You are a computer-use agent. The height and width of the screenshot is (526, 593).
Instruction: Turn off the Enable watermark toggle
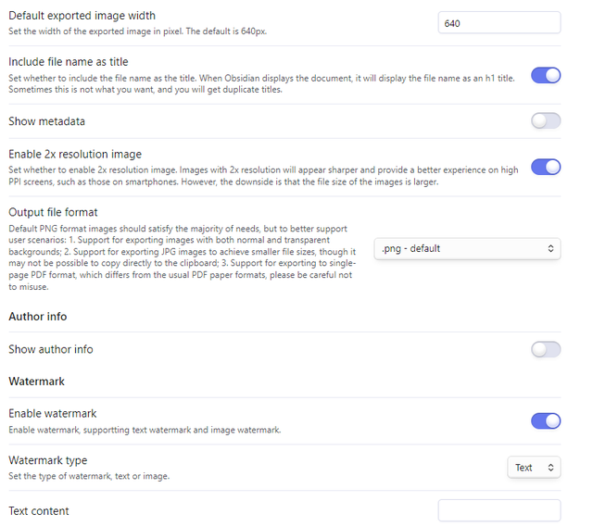pos(546,421)
